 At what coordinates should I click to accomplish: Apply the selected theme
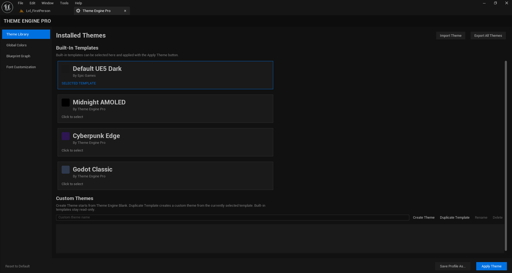[x=491, y=266]
